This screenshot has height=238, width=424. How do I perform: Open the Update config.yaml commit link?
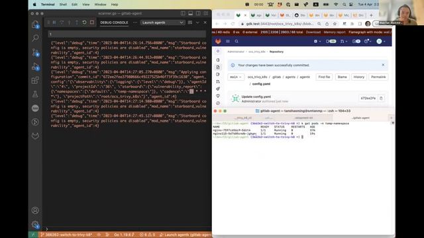[x=256, y=97]
